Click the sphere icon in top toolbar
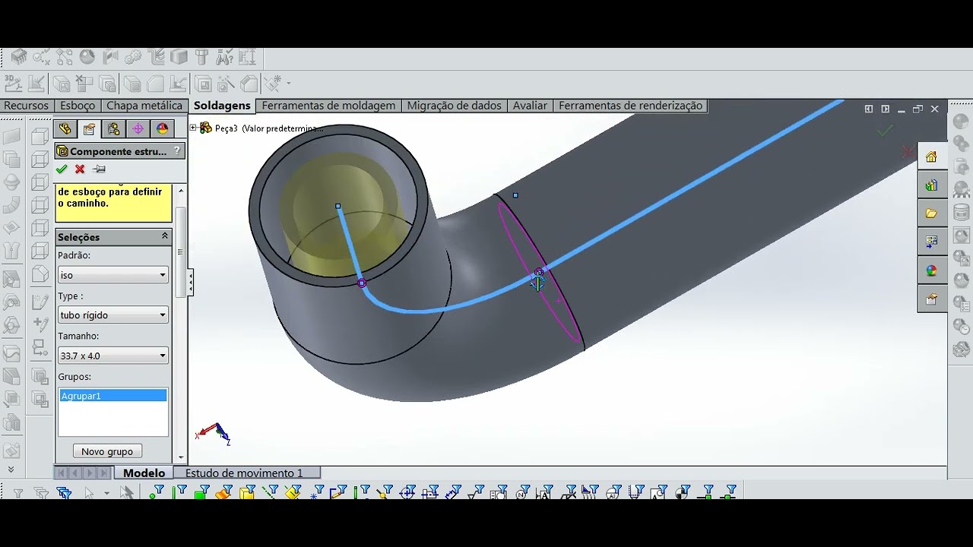 pyautogui.click(x=87, y=57)
